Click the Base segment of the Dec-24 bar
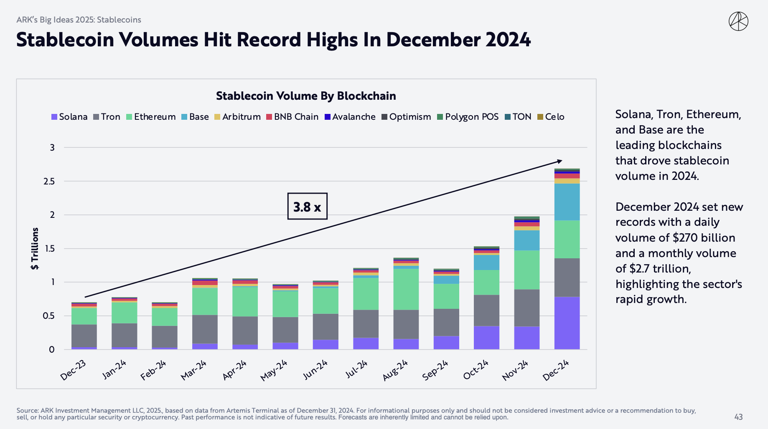Image resolution: width=768 pixels, height=429 pixels. tap(567, 202)
